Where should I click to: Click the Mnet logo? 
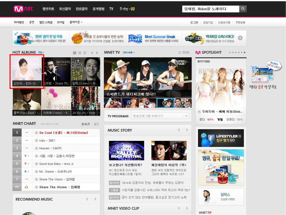tap(23, 9)
